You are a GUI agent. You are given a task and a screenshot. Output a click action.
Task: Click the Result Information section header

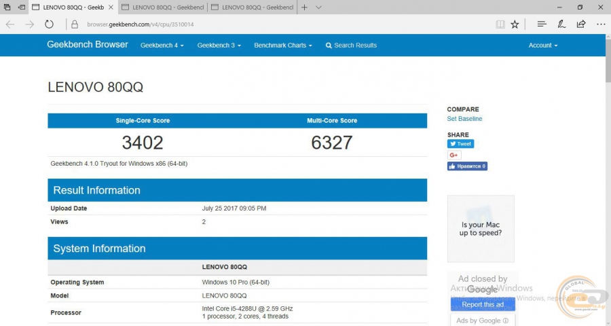pyautogui.click(x=238, y=190)
